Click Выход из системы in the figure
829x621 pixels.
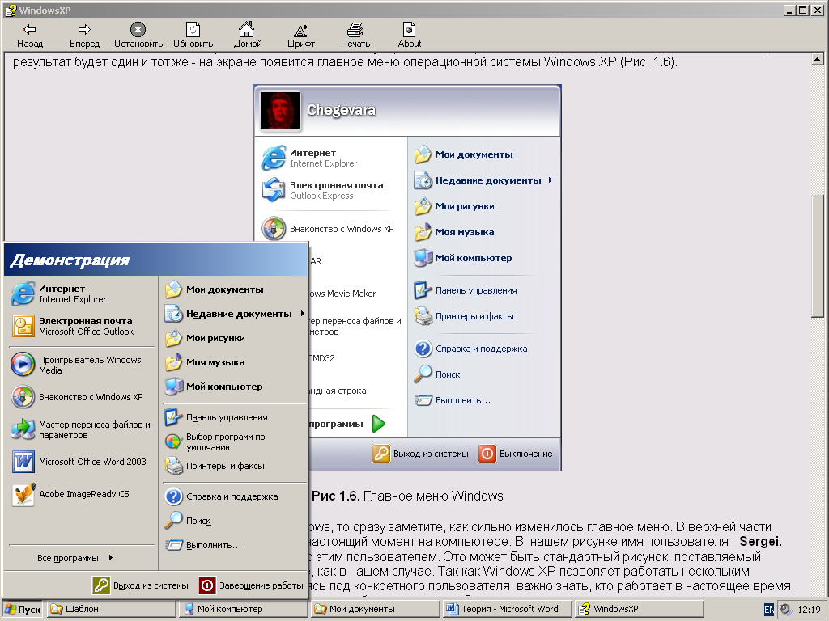tap(420, 454)
